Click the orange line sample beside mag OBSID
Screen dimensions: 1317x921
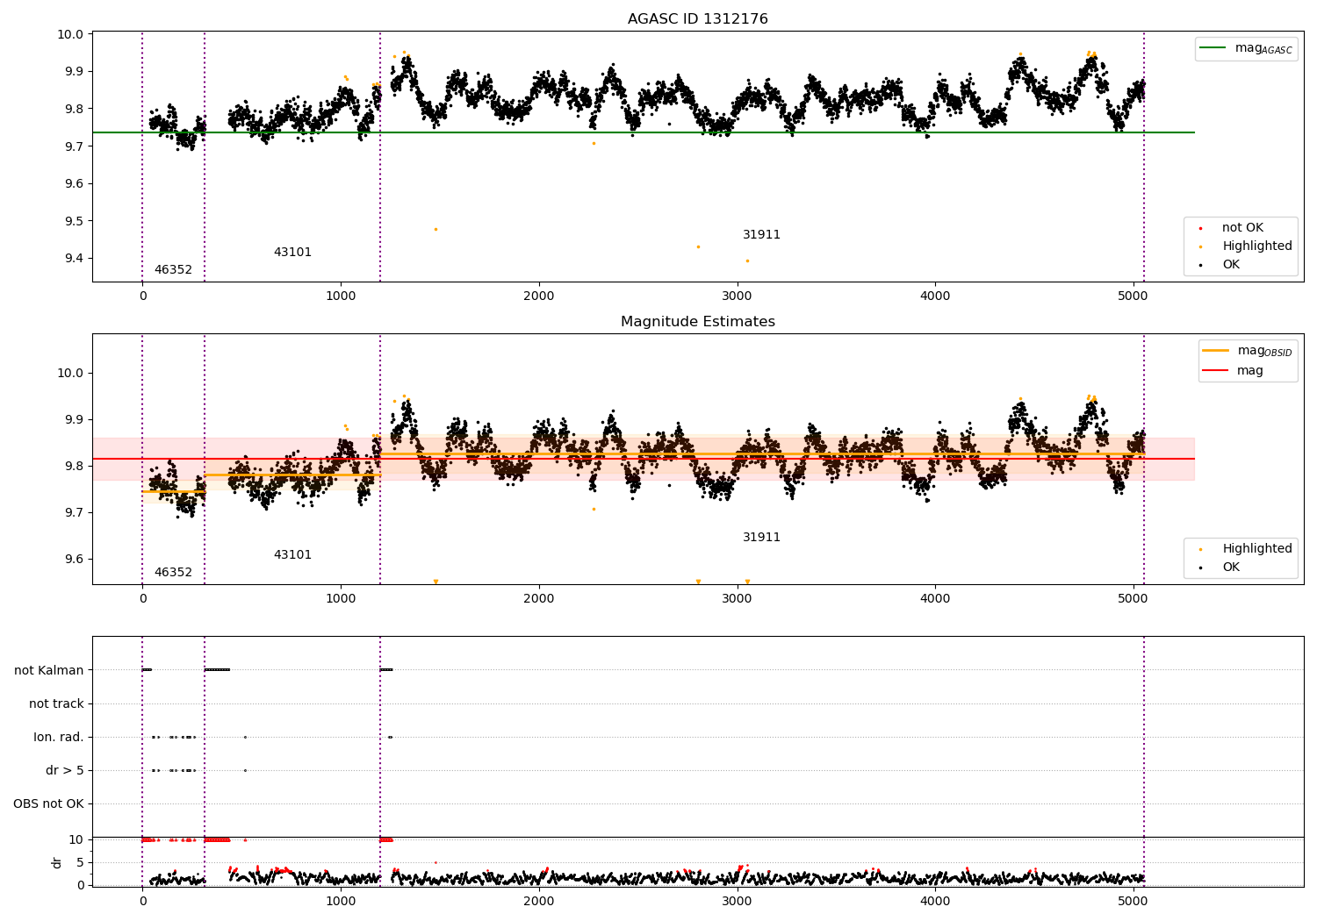pos(1215,351)
